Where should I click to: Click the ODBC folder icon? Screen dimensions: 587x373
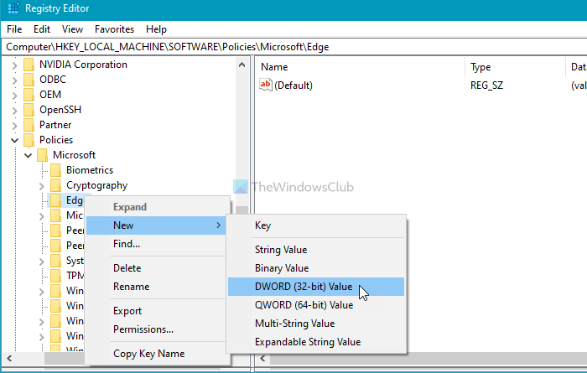(29, 80)
